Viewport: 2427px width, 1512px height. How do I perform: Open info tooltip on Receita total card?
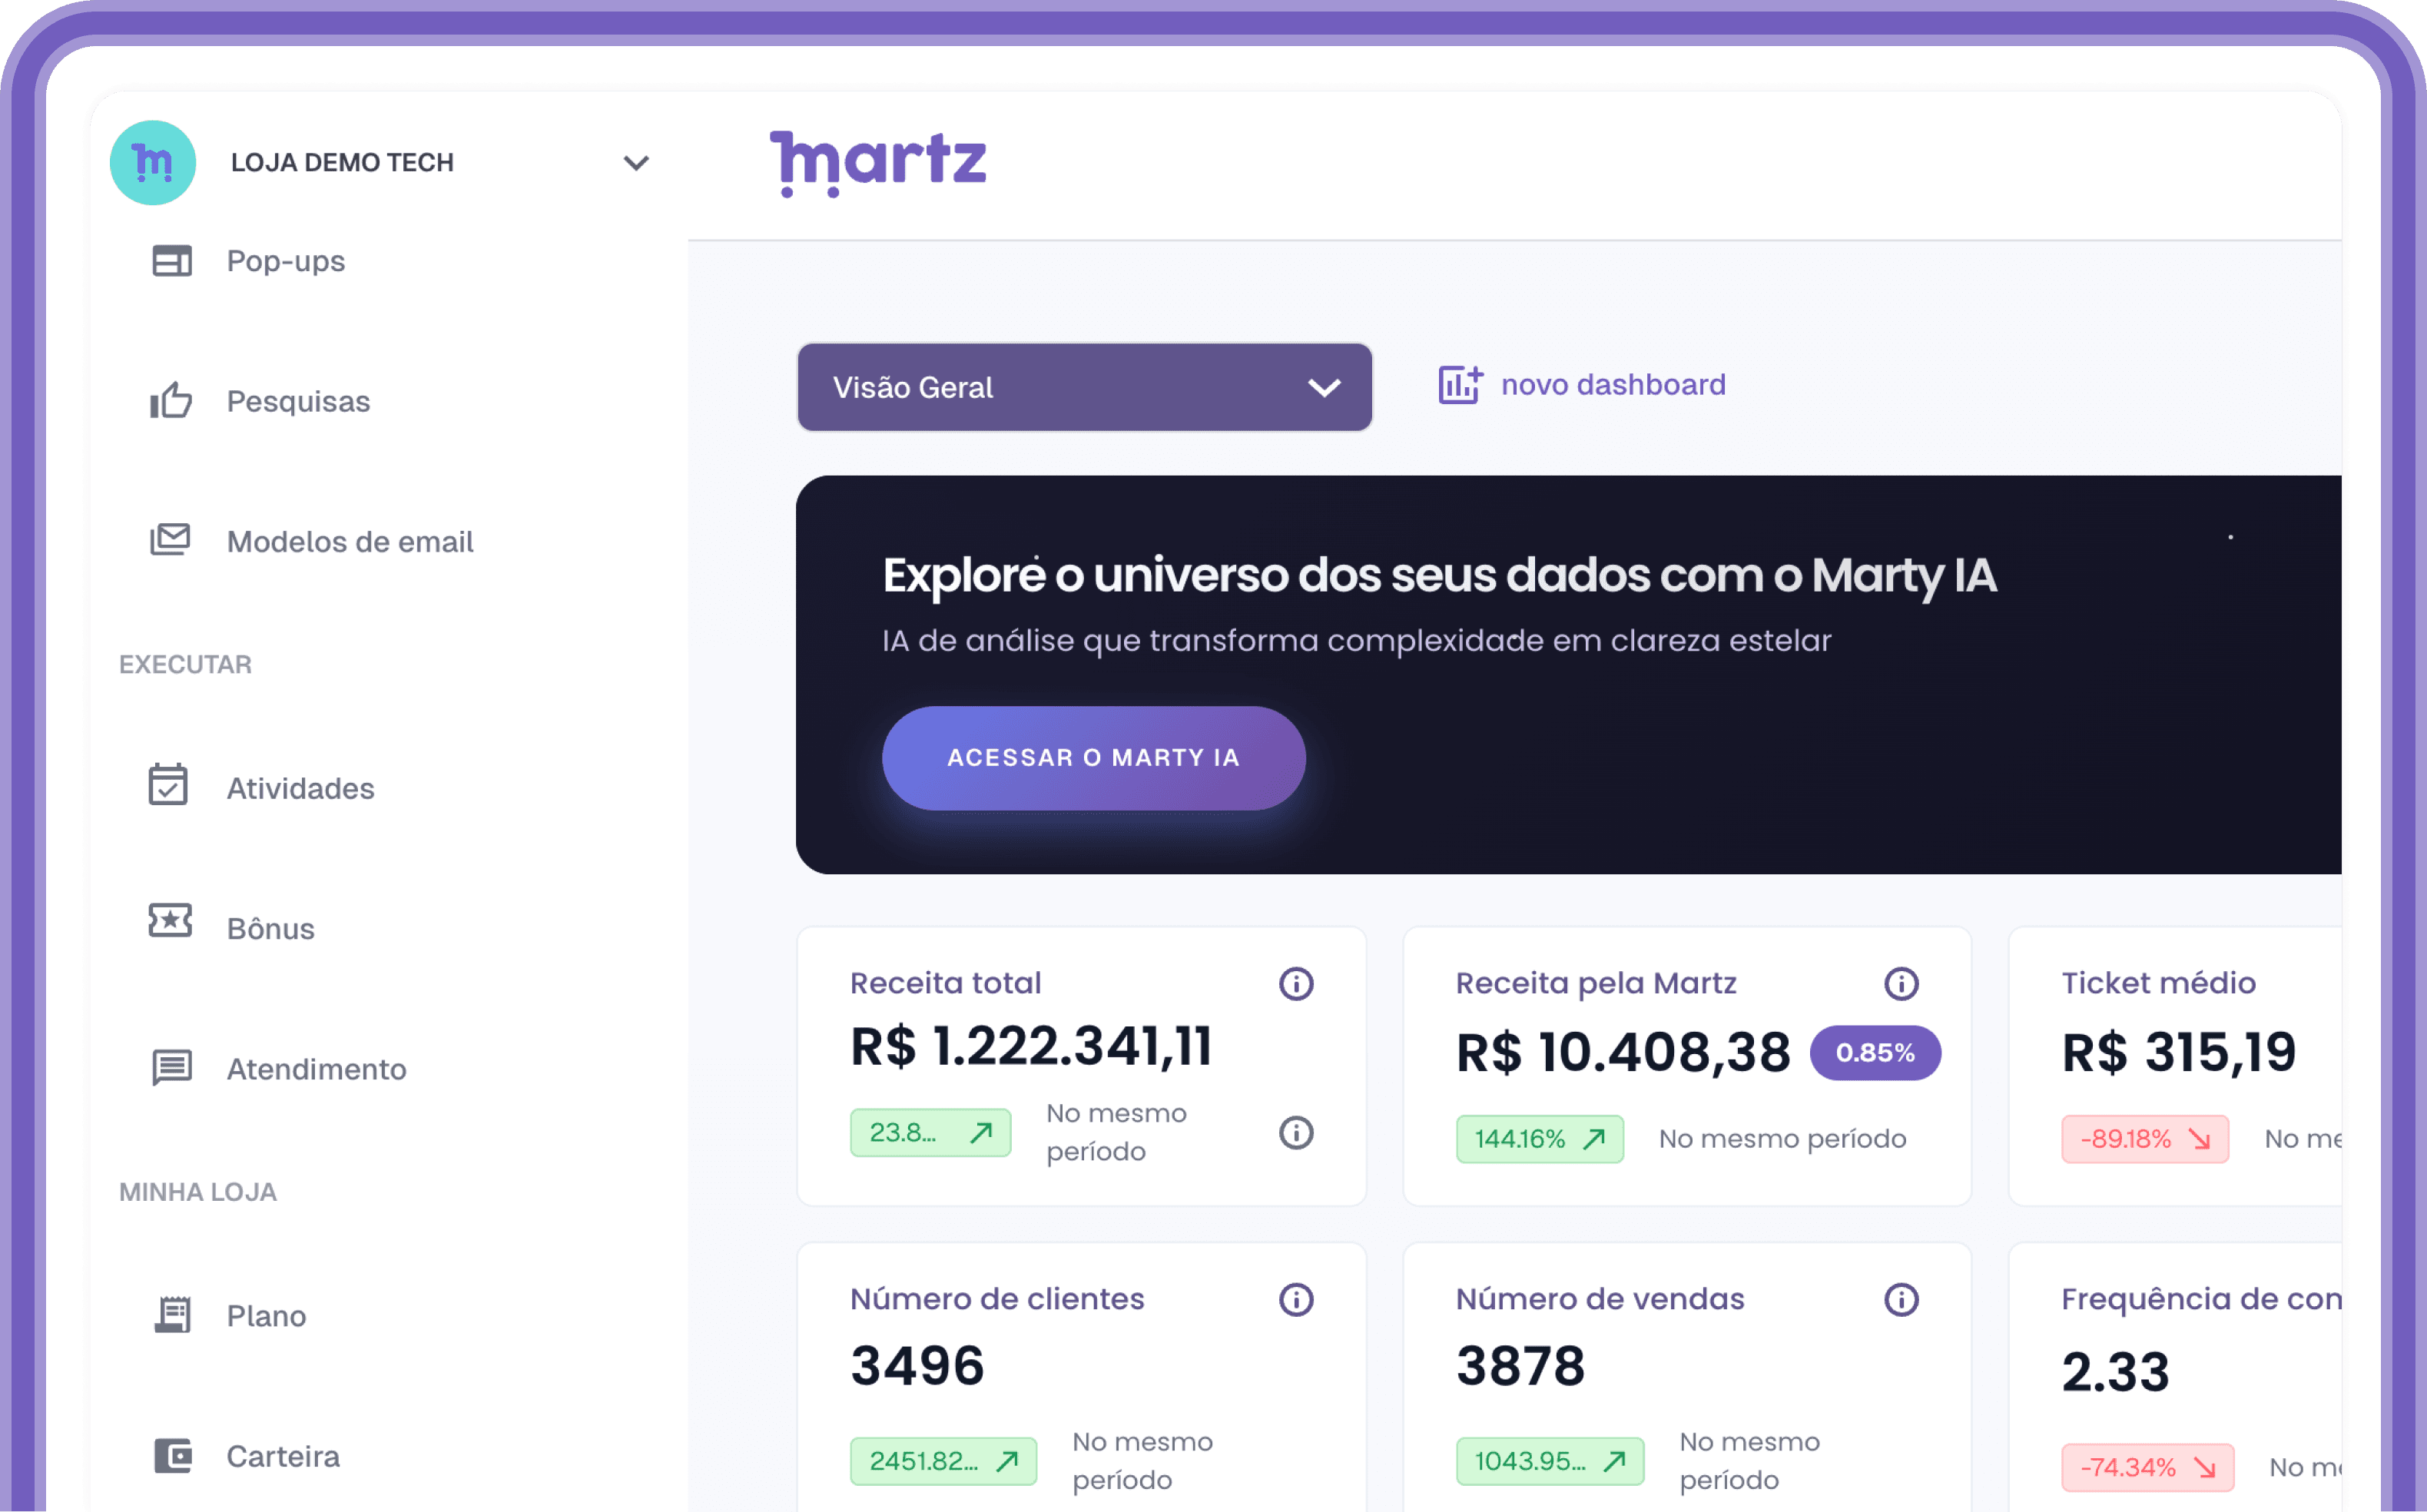click(x=1296, y=983)
